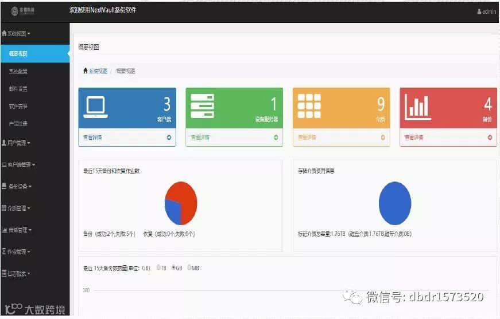The width and height of the screenshot is (500, 319).
Task: Click the home icon beside 系统视图 in sidebar
Action: pos(4,33)
